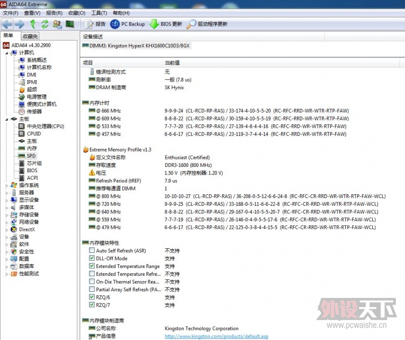
Task: Open the 报告 report toolbar button
Action: [95, 24]
